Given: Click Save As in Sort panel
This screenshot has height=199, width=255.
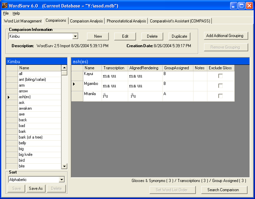Looking at the screenshot, I should (x=36, y=188).
